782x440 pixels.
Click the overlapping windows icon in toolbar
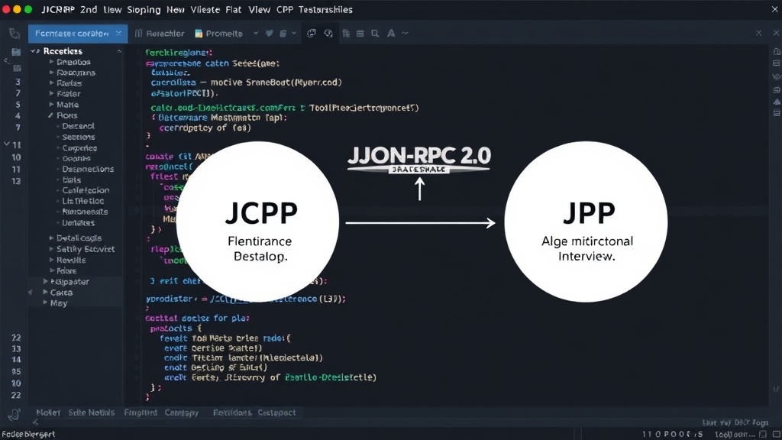tap(312, 34)
